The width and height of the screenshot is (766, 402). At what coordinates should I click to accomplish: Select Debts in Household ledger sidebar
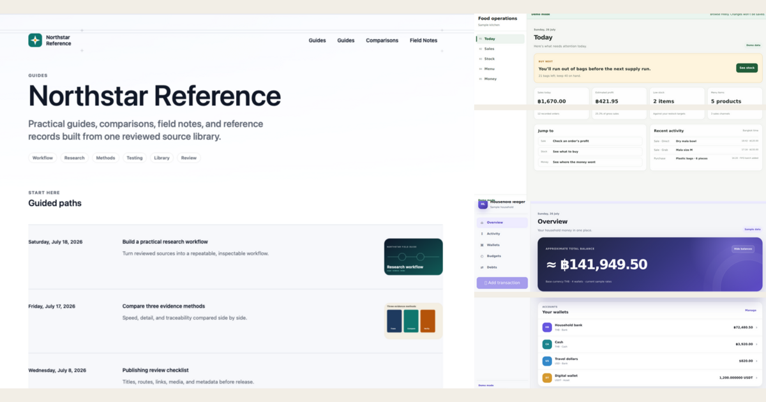(502, 267)
